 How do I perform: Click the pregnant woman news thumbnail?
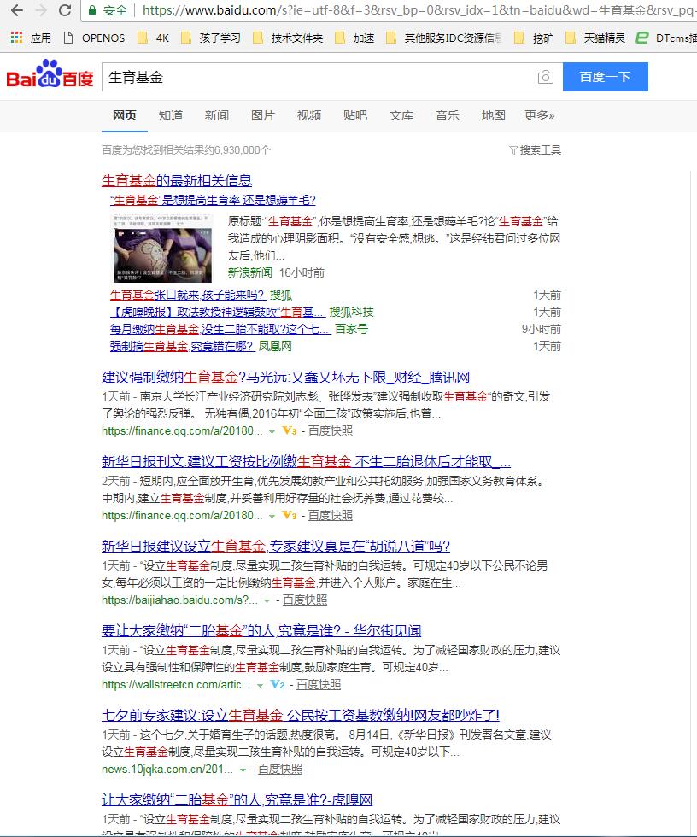(162, 248)
